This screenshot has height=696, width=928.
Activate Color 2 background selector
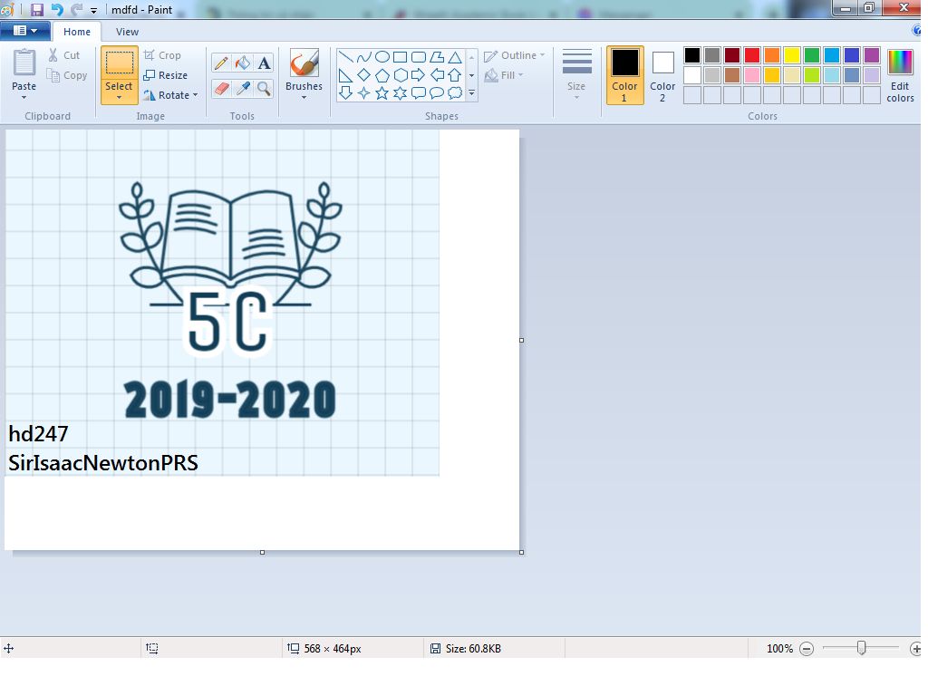662,75
